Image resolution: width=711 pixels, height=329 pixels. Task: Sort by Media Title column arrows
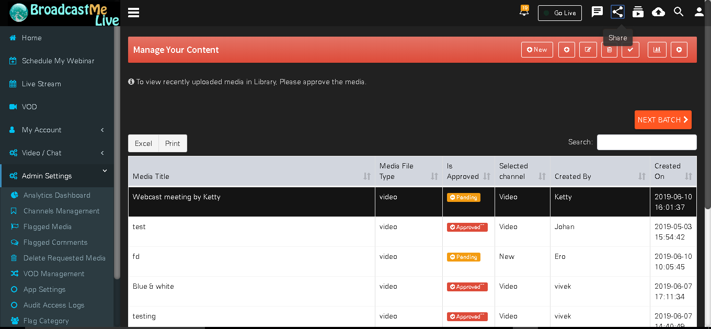click(366, 176)
